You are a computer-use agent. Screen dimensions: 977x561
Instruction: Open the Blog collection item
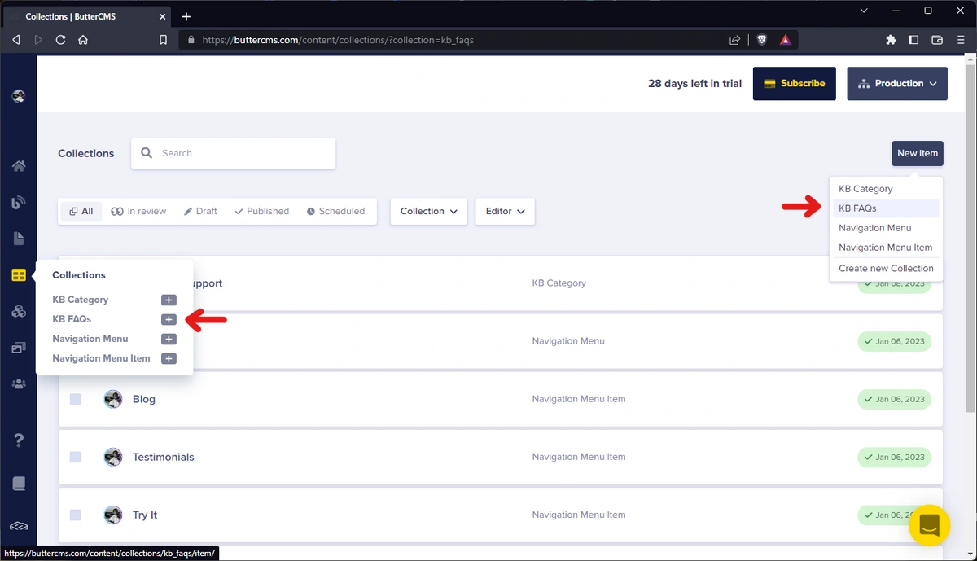coord(144,399)
